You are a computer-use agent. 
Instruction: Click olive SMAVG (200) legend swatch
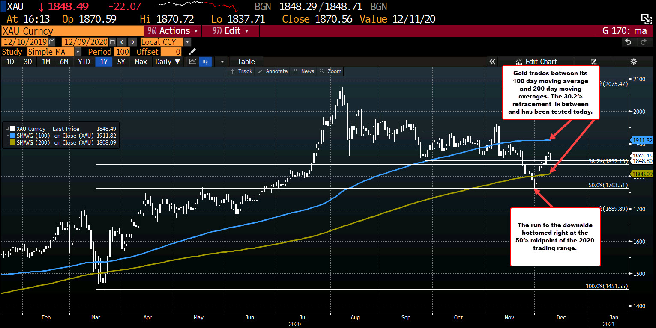point(12,142)
